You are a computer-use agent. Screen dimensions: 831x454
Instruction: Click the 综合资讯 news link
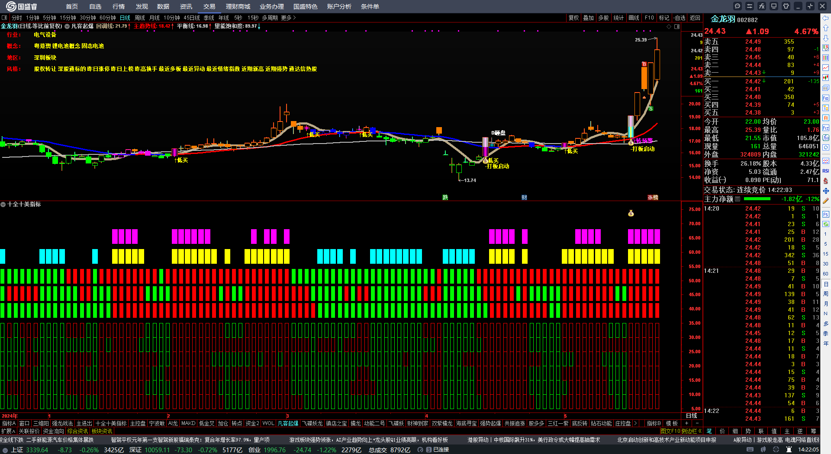point(77,431)
